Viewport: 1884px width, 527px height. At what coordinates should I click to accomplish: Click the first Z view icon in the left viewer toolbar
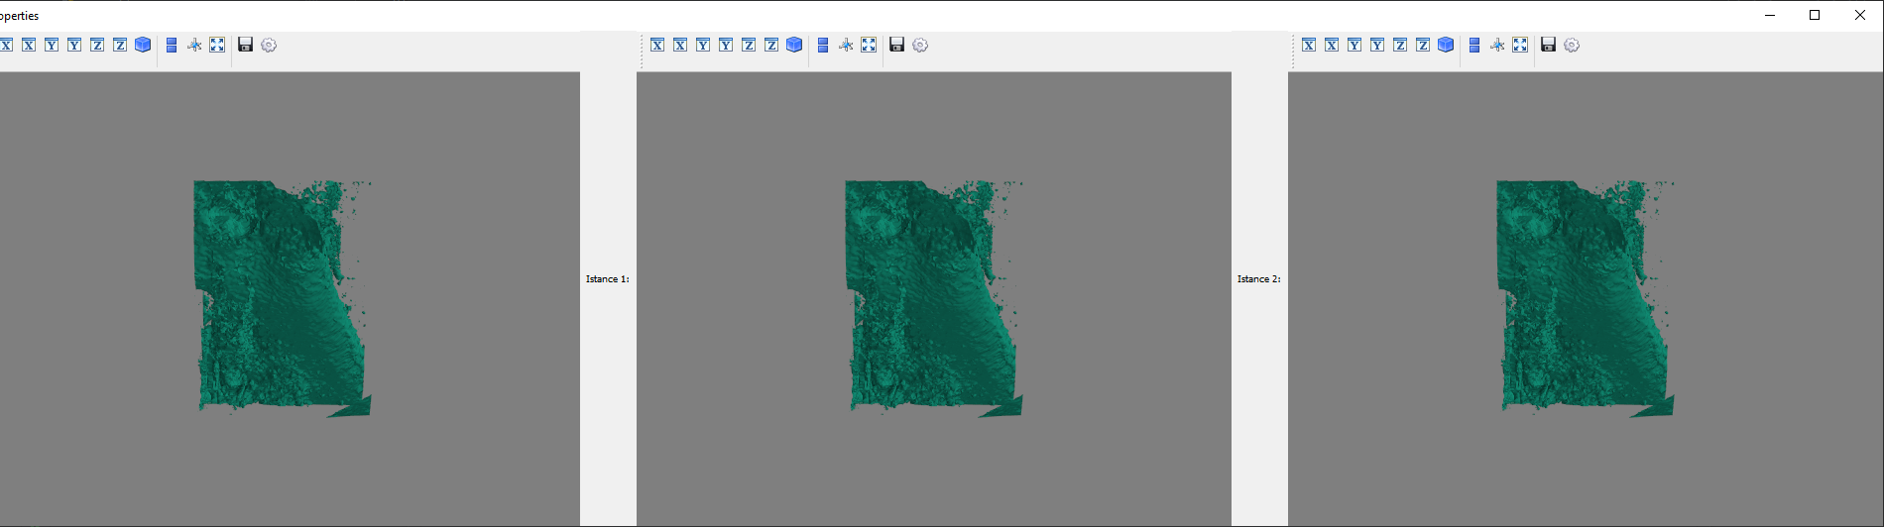point(97,45)
